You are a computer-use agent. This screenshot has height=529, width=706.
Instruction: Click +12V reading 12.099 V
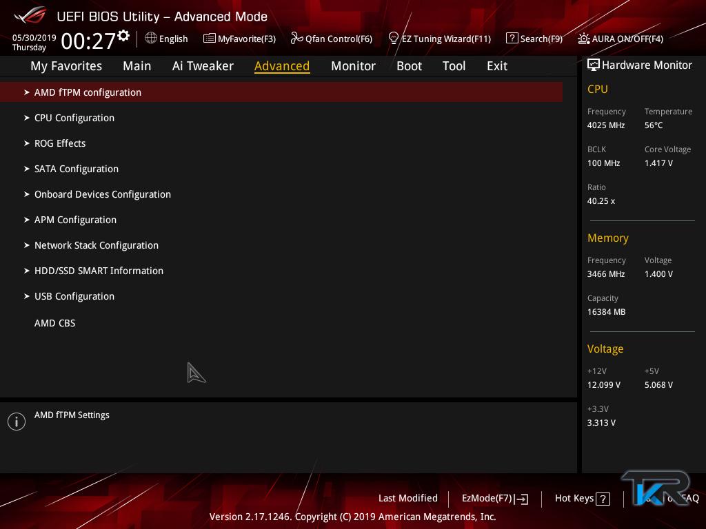tap(603, 385)
